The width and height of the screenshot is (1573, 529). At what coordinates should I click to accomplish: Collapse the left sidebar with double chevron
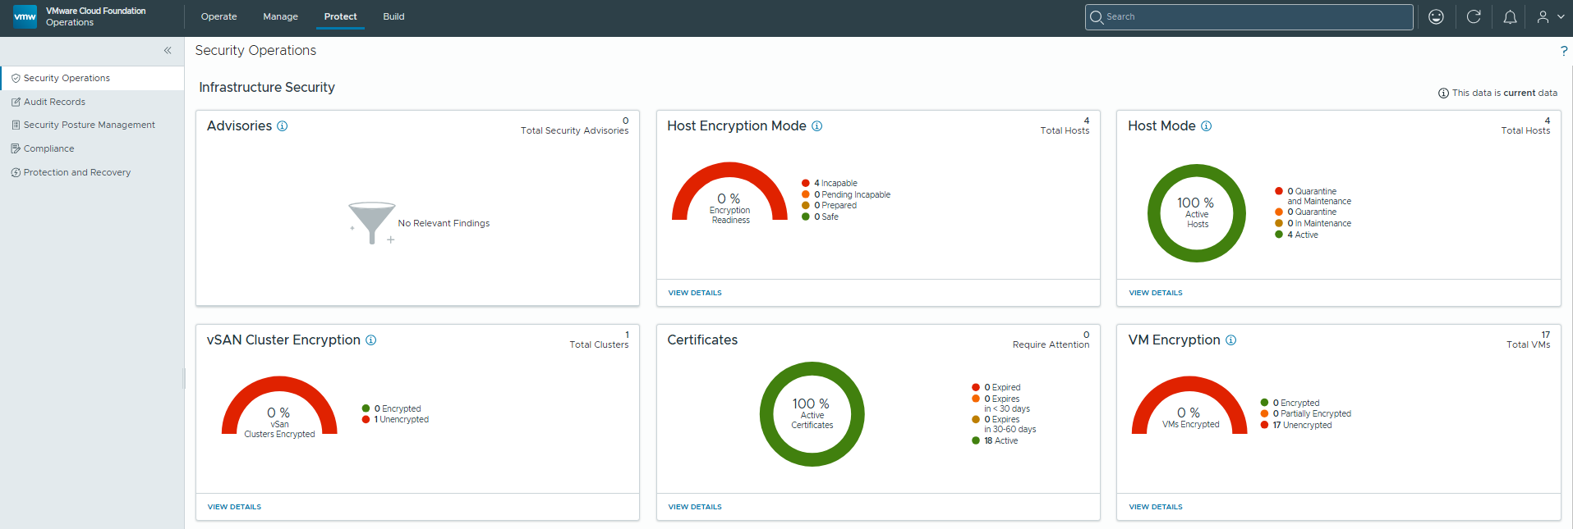click(x=168, y=51)
